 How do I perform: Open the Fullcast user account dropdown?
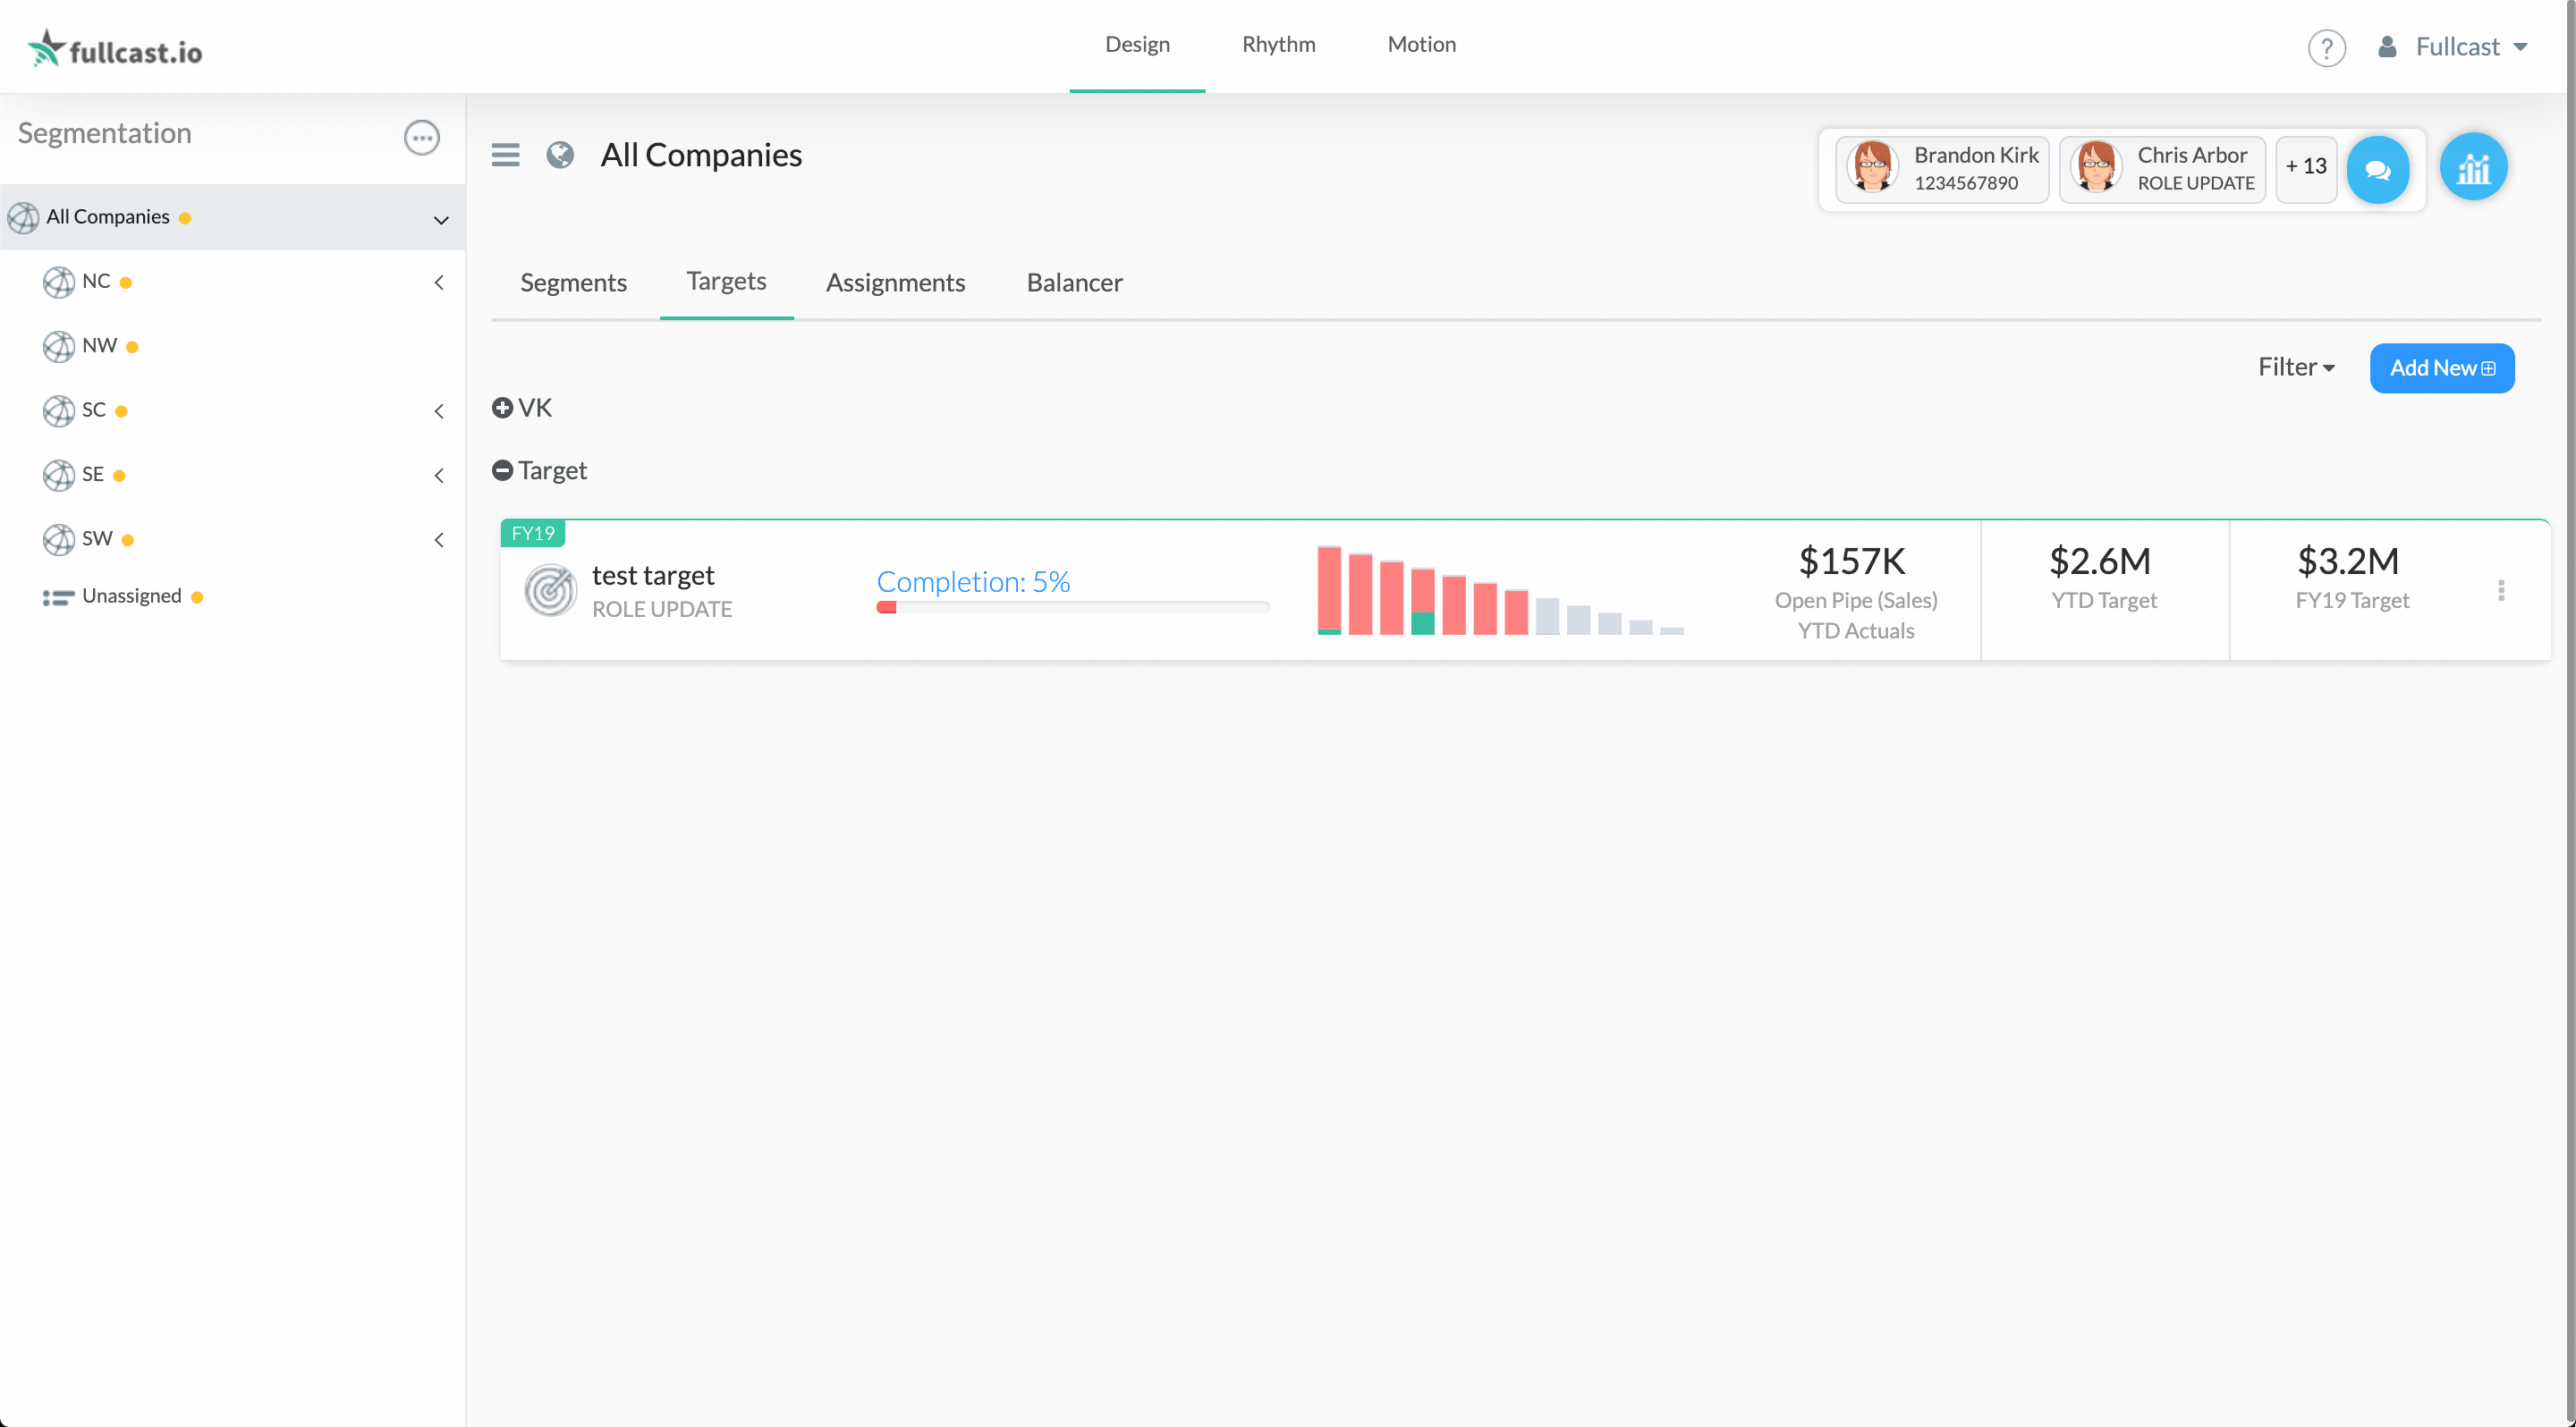2457,47
